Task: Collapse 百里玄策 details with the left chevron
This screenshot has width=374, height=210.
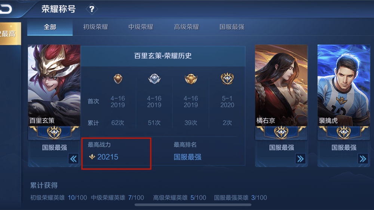Action: (73, 159)
